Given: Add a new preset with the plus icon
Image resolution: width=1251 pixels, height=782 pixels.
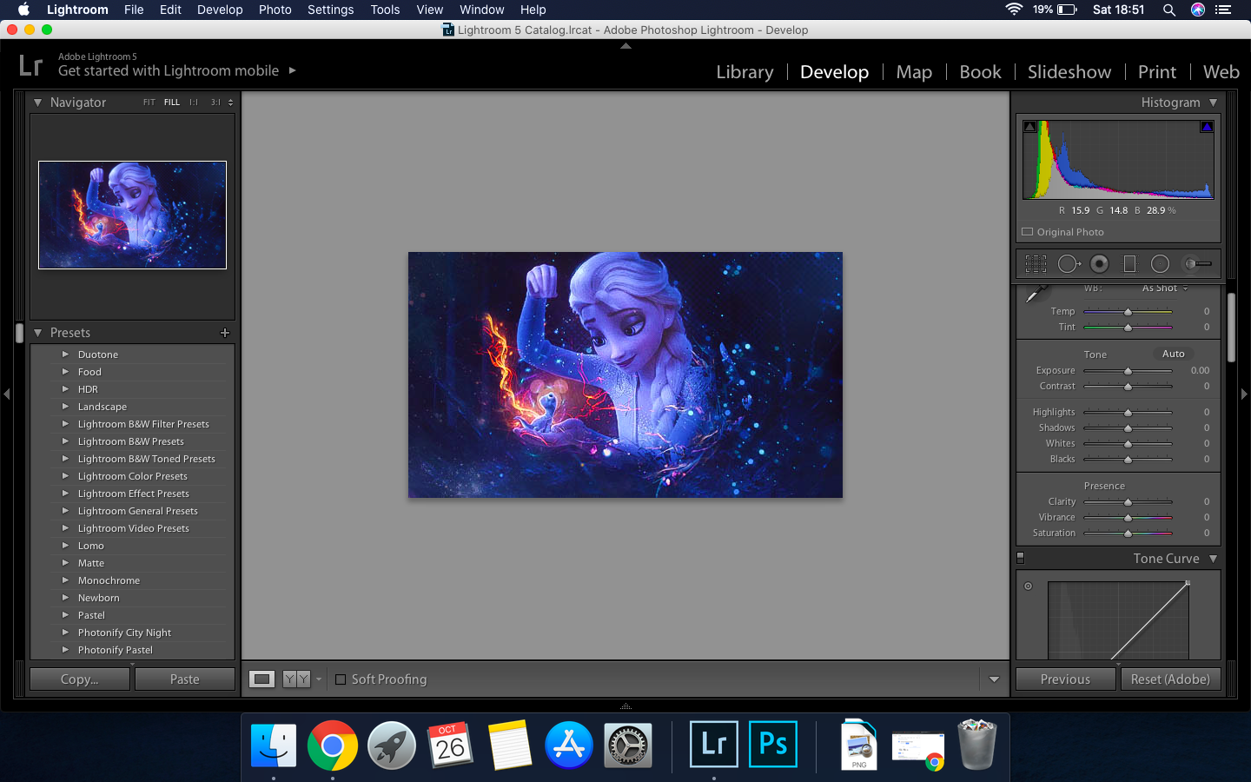Looking at the screenshot, I should tap(225, 333).
